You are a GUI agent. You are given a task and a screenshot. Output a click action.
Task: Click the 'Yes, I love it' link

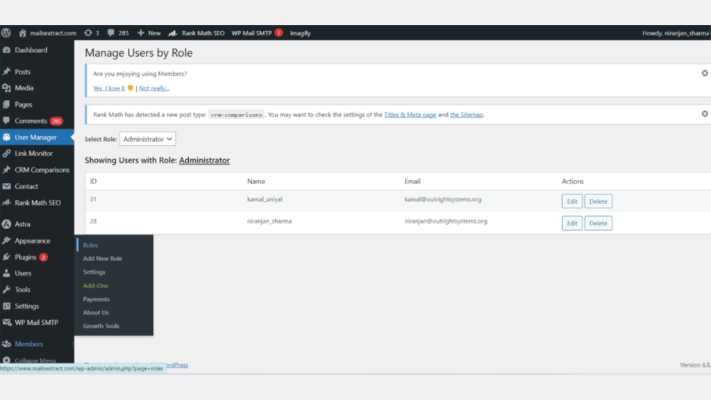pyautogui.click(x=109, y=88)
